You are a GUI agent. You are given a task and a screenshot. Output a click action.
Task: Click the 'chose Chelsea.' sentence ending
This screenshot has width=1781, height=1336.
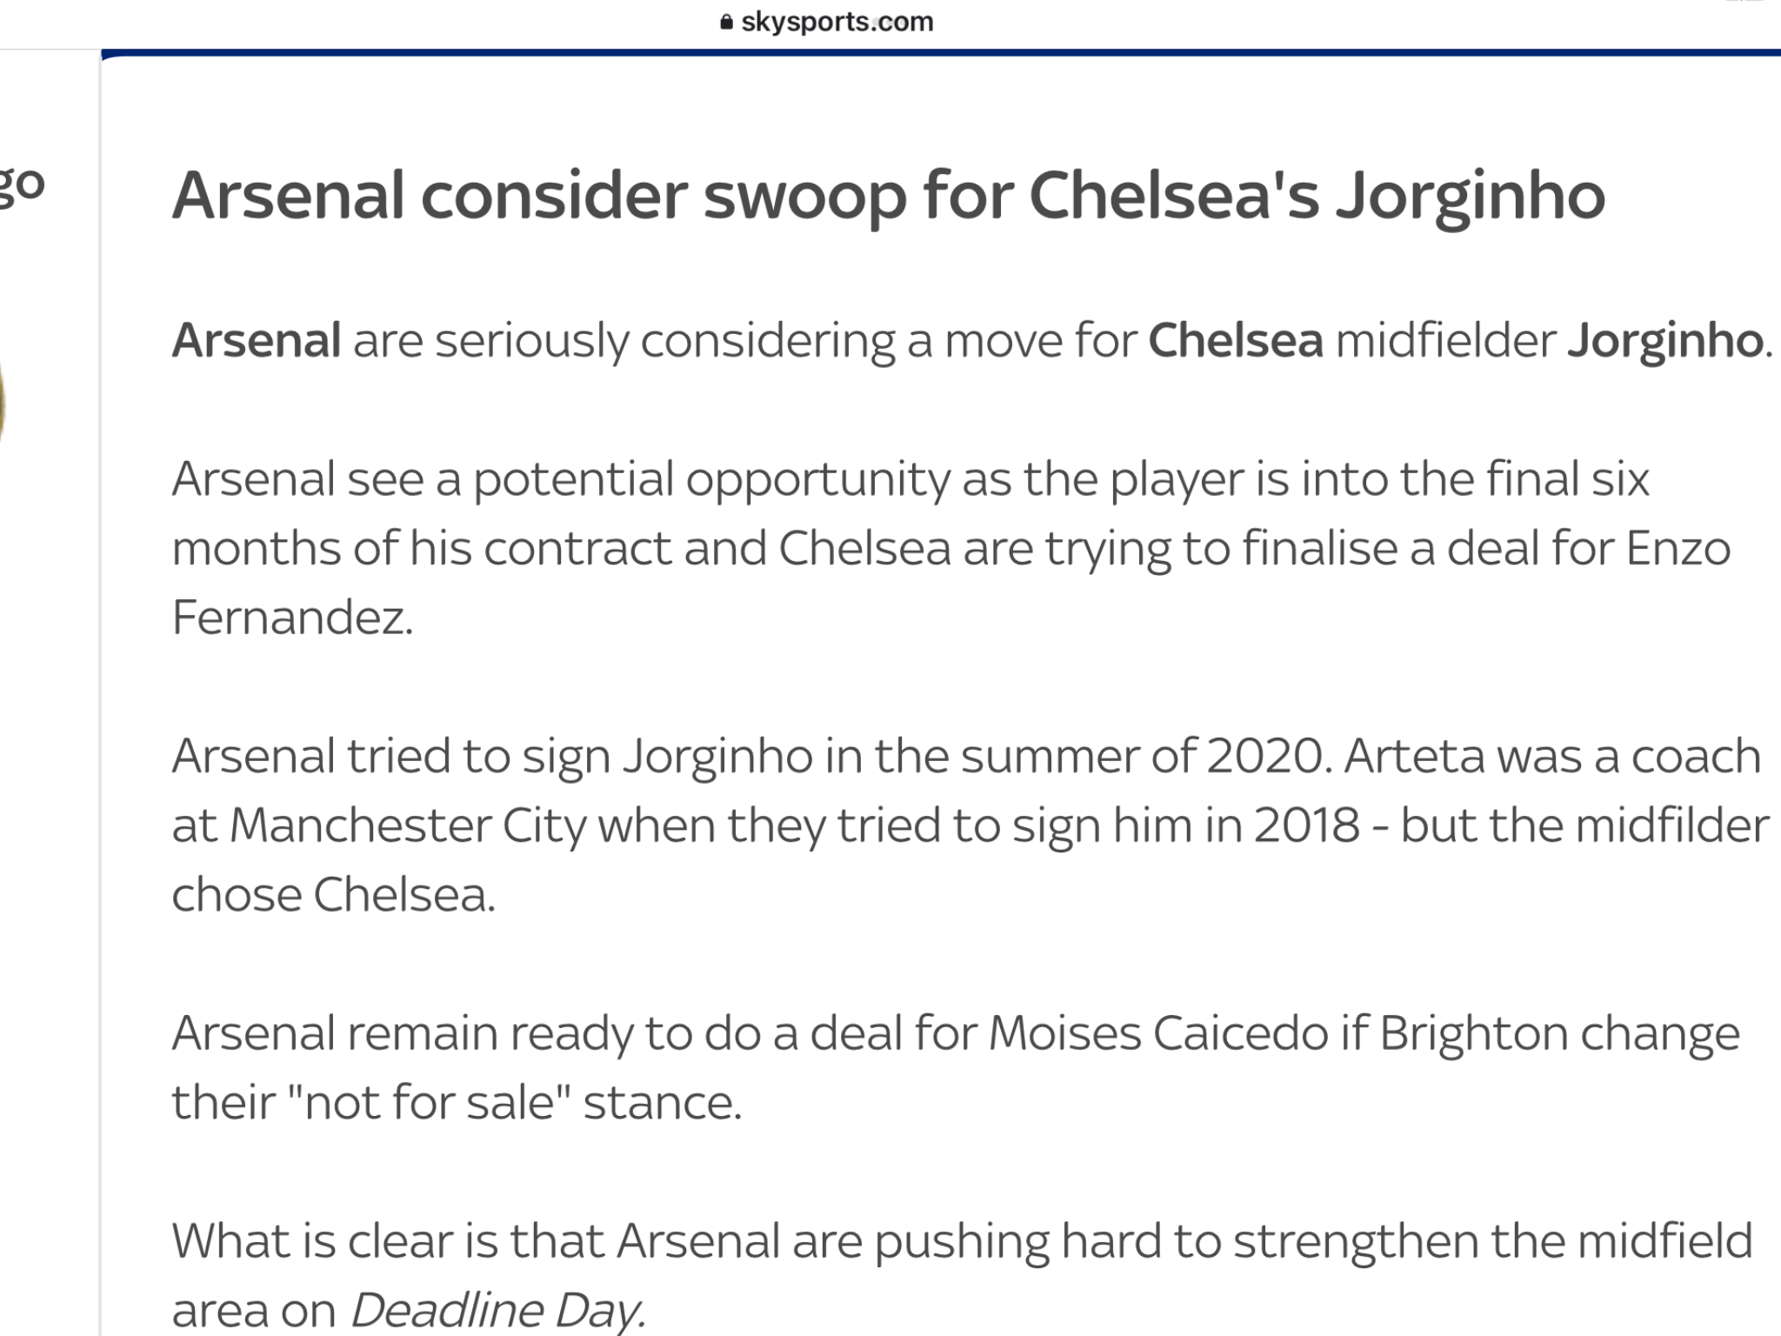click(334, 894)
